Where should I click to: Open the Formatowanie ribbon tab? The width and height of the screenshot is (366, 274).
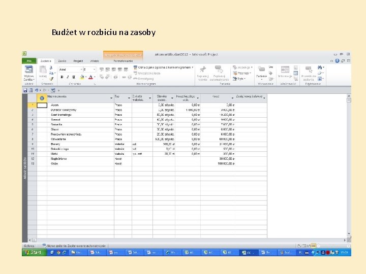coord(123,61)
